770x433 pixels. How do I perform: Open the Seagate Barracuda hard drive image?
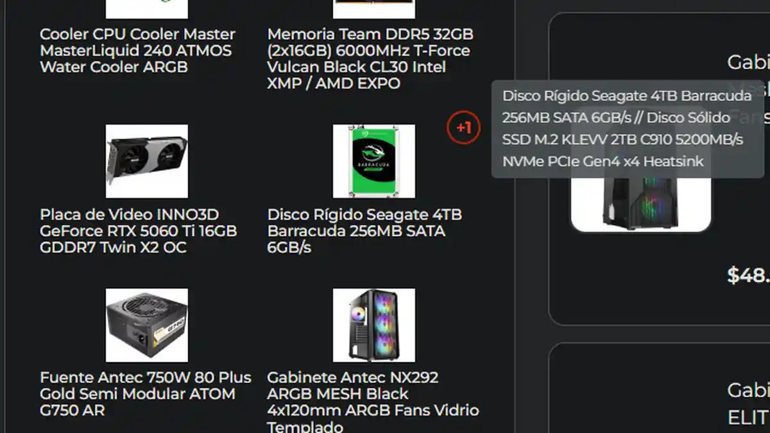(373, 161)
